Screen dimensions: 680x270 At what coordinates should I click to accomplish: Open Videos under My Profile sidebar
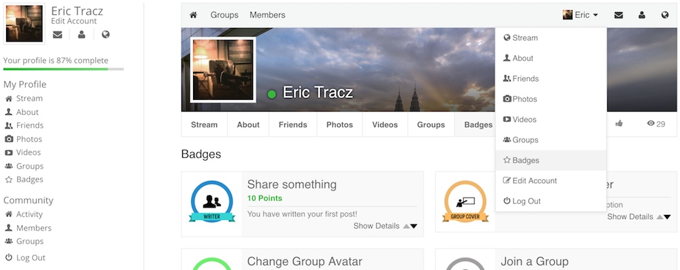(x=23, y=152)
